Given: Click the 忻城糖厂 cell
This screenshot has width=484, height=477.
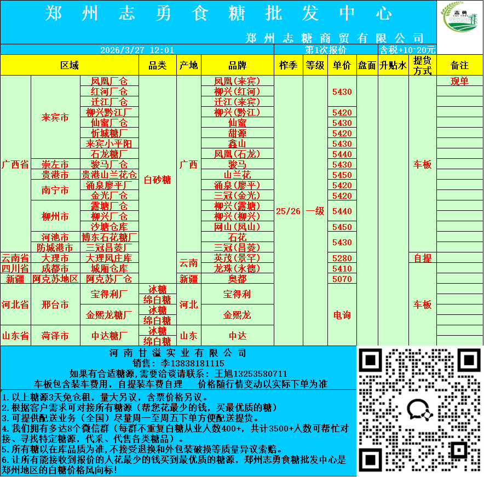Looking at the screenshot, I should pos(110,133).
